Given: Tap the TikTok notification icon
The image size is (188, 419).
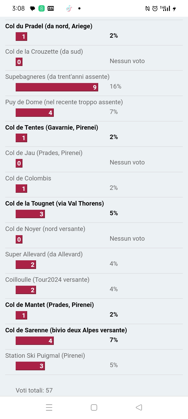Looking at the screenshot, I should coord(69,9).
